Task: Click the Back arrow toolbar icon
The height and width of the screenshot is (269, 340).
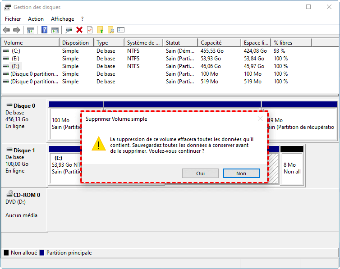Action: pyautogui.click(x=6, y=30)
